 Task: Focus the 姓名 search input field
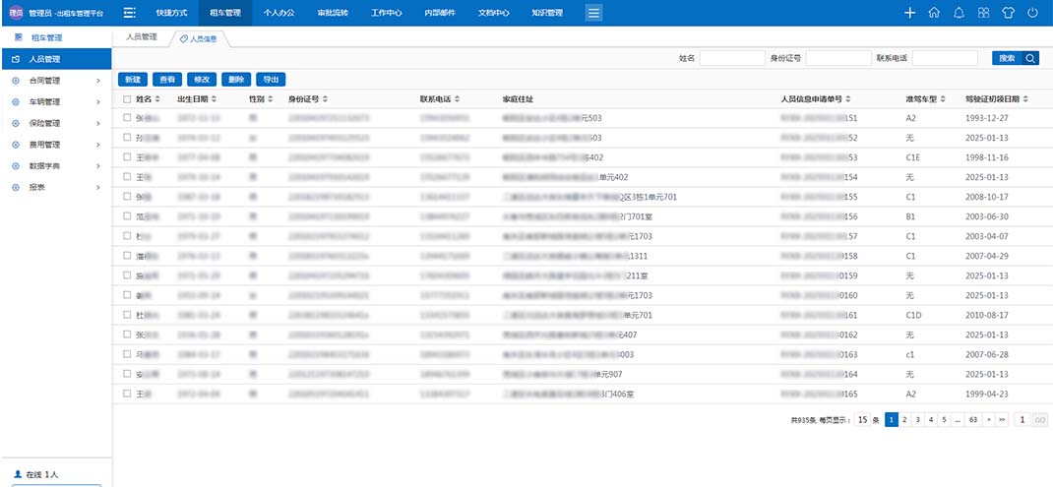pyautogui.click(x=731, y=58)
